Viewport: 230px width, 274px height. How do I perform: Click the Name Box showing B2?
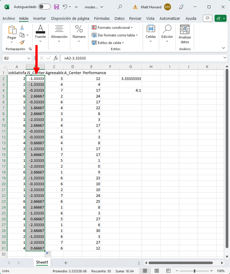click(x=15, y=58)
